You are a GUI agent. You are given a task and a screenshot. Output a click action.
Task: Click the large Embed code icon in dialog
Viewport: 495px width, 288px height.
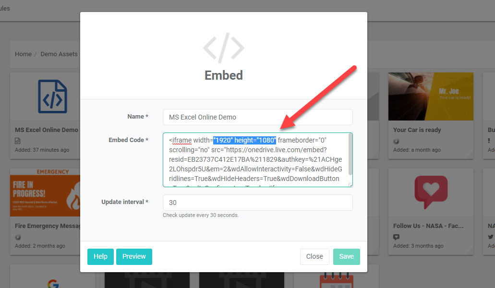point(224,48)
